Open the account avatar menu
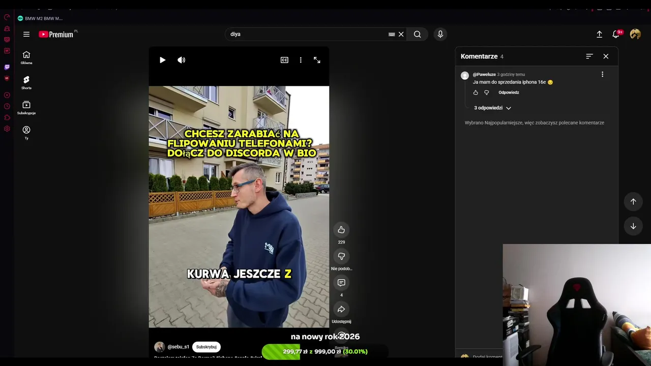Image resolution: width=651 pixels, height=366 pixels. [x=635, y=34]
